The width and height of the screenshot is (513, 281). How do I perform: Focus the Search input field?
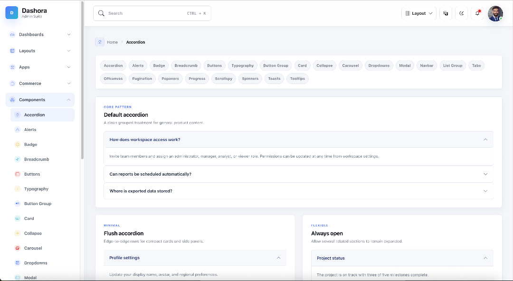tap(152, 13)
